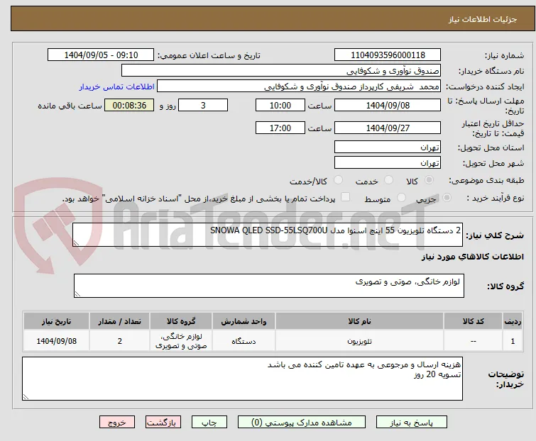Click the دستگاه unit cell

[x=244, y=341]
